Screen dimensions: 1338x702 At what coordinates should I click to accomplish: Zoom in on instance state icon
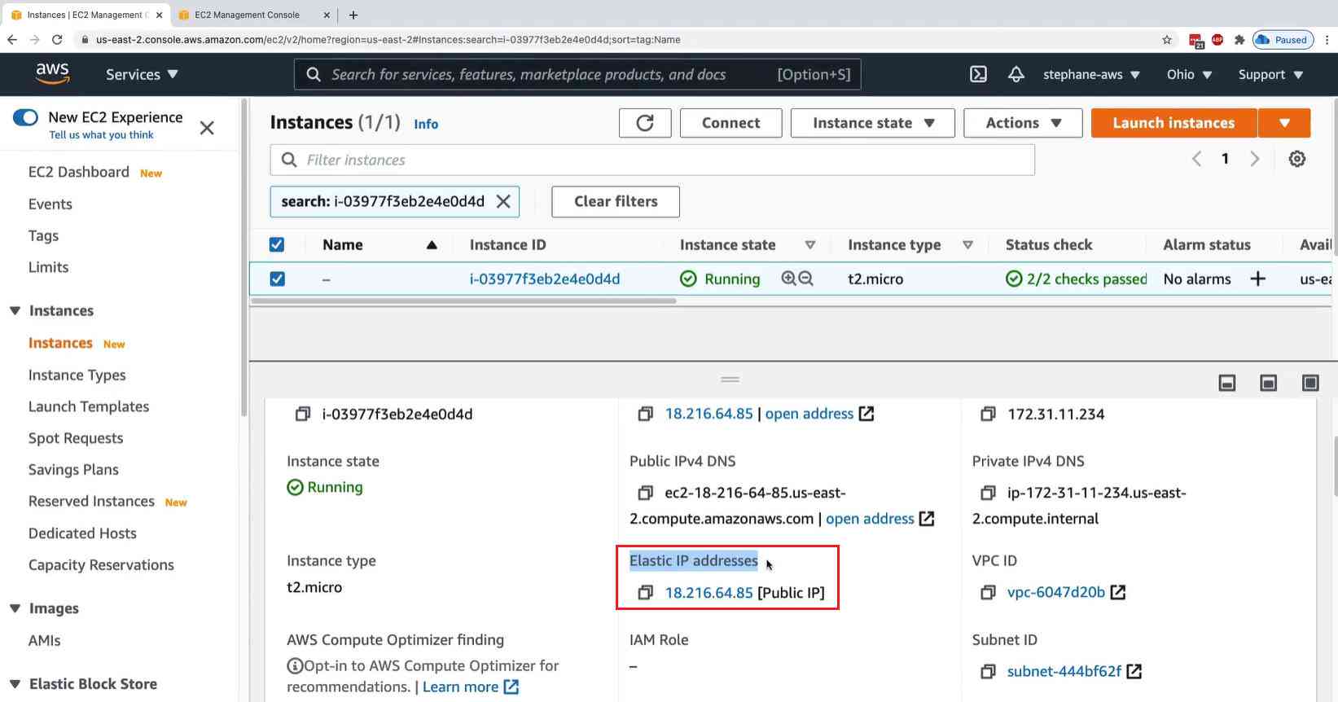pyautogui.click(x=788, y=279)
